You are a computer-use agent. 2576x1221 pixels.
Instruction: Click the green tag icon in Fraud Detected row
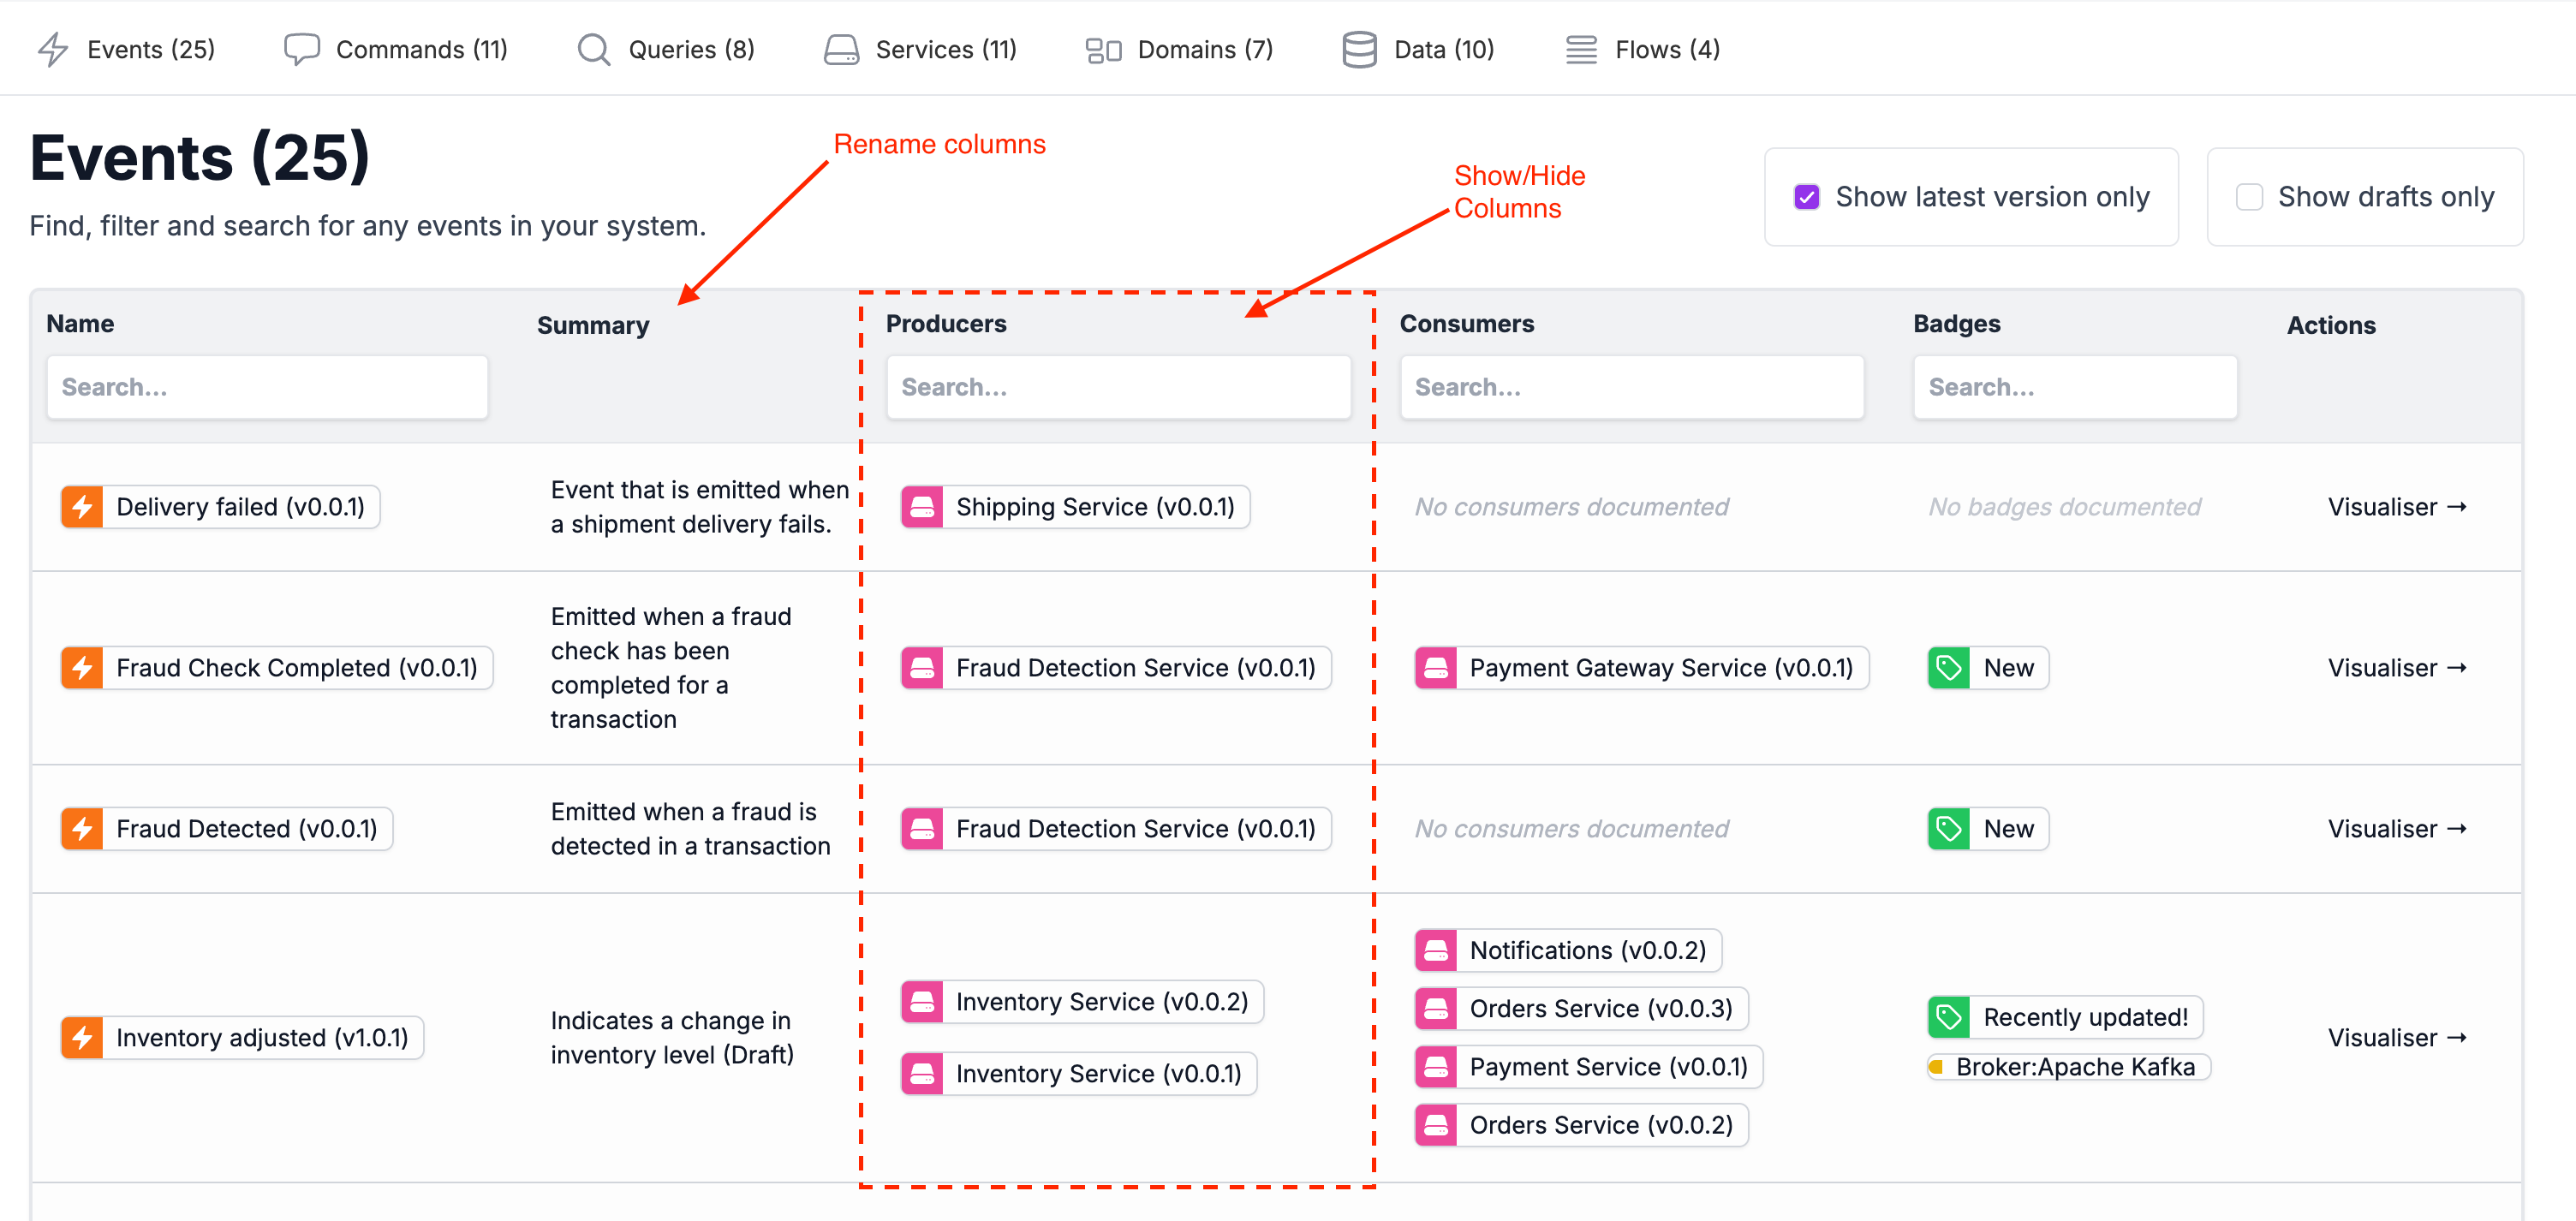click(x=1949, y=829)
